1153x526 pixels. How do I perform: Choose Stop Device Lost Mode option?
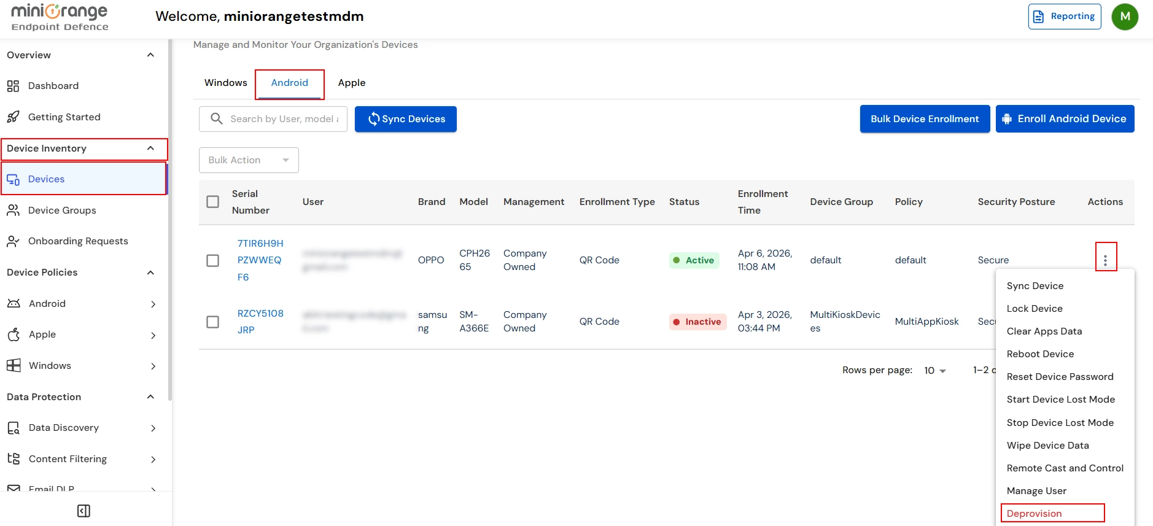point(1065,423)
